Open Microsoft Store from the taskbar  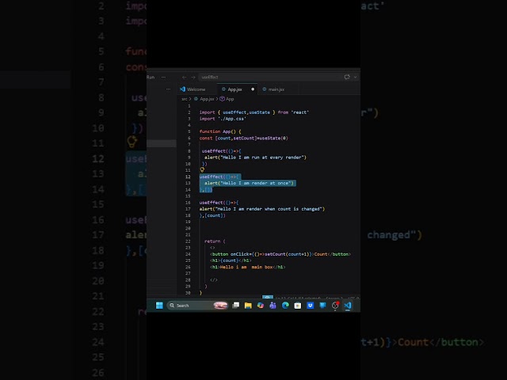298,306
